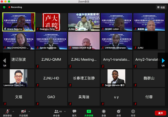Image resolution: width=168 pixels, height=117 pixels.
Task: Select Lawrence Chen's video tile
Action: 19,78
